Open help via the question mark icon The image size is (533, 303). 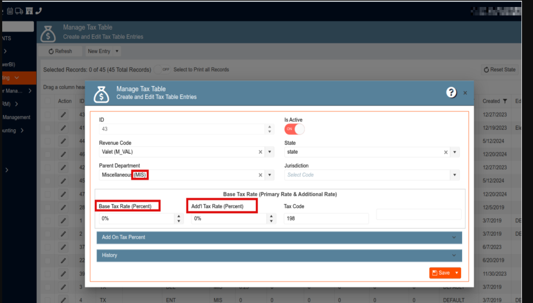coord(451,93)
